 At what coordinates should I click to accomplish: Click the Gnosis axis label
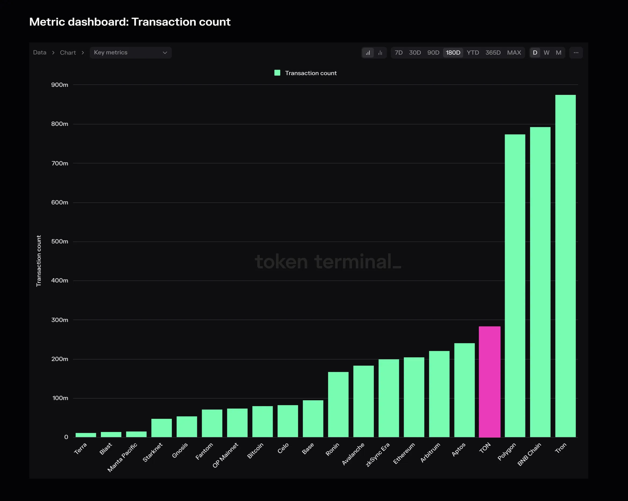(x=180, y=450)
